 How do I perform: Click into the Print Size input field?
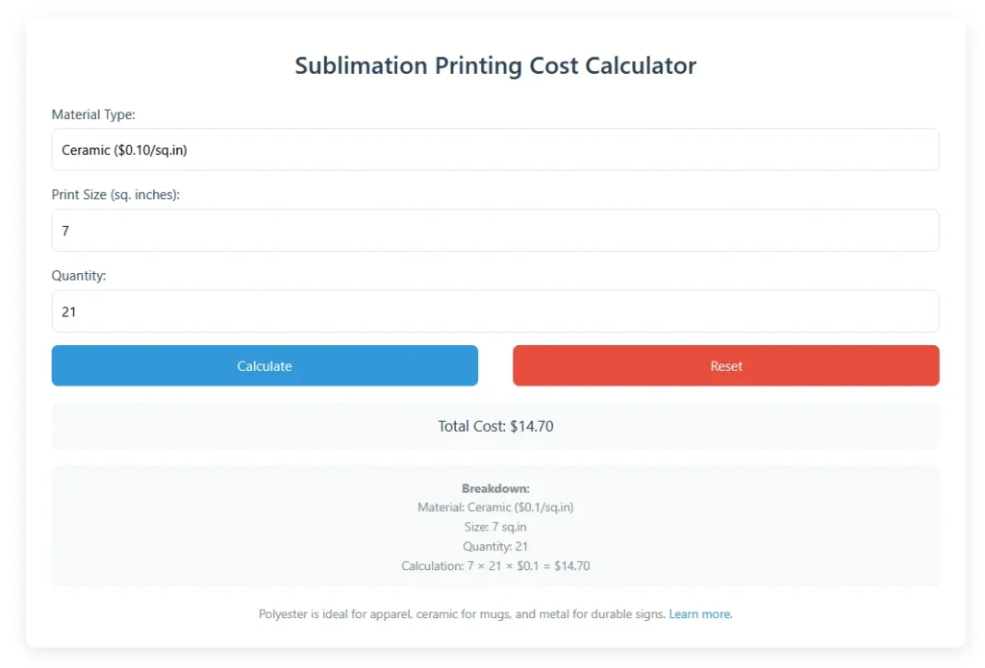point(495,231)
